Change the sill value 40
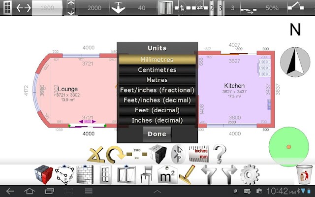The width and height of the screenshot is (315, 197). 142,8
